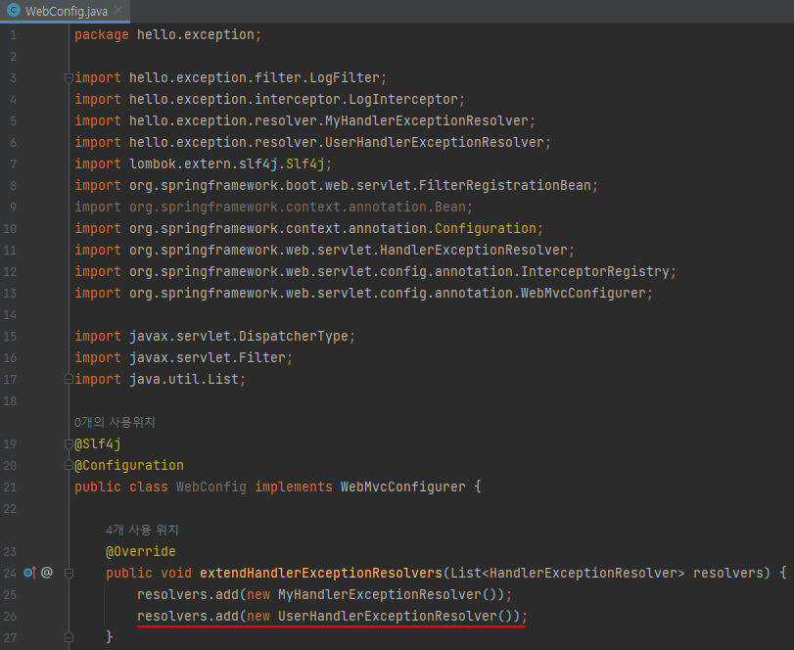Click List<HandlerExceptionResolver> parameter type

pos(567,573)
